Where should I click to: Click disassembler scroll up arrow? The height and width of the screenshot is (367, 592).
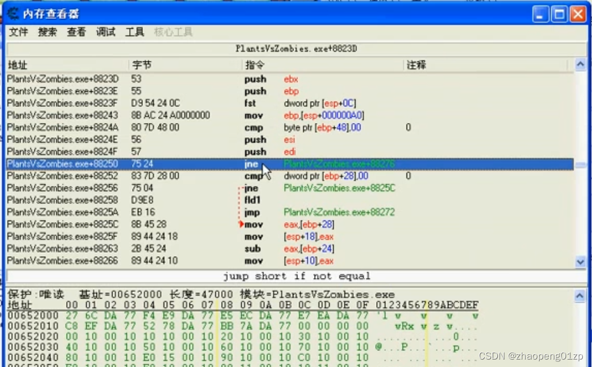pyautogui.click(x=581, y=64)
